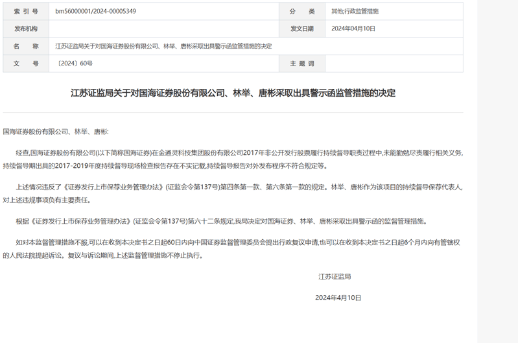Screen dimensions: 518x343
Task: Click the 发文日期 label cell
Action: pos(302,29)
